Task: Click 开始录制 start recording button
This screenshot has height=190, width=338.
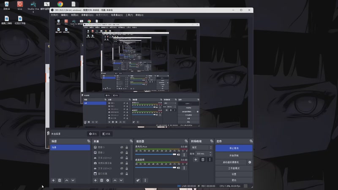Action: 234,155
